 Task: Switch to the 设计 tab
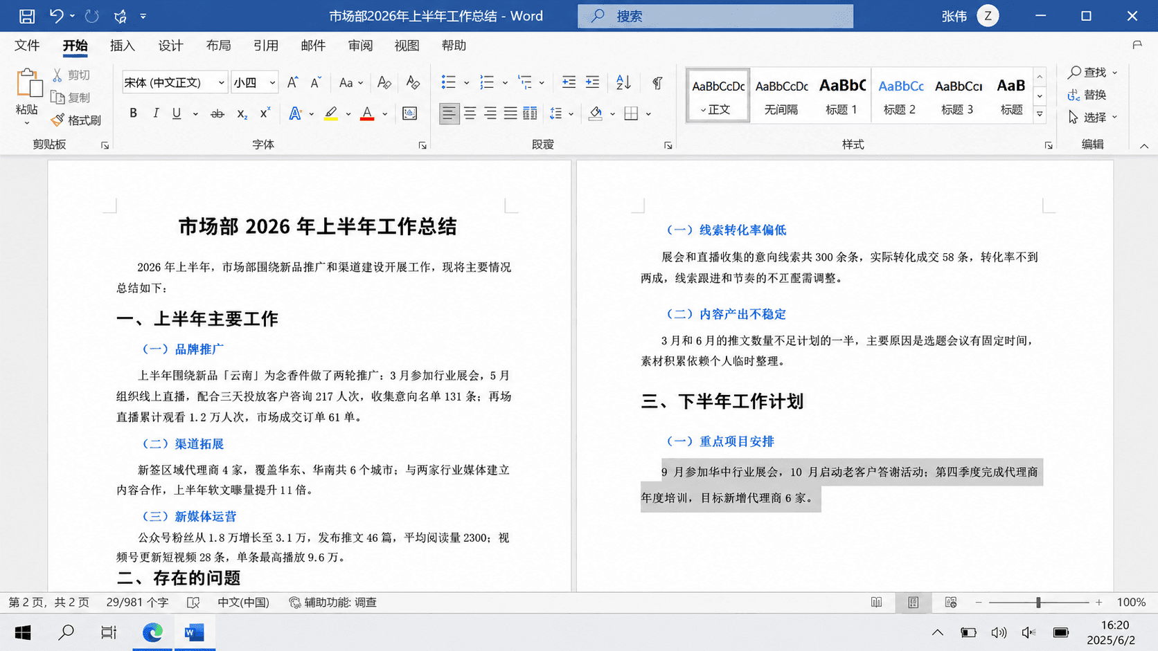click(170, 46)
